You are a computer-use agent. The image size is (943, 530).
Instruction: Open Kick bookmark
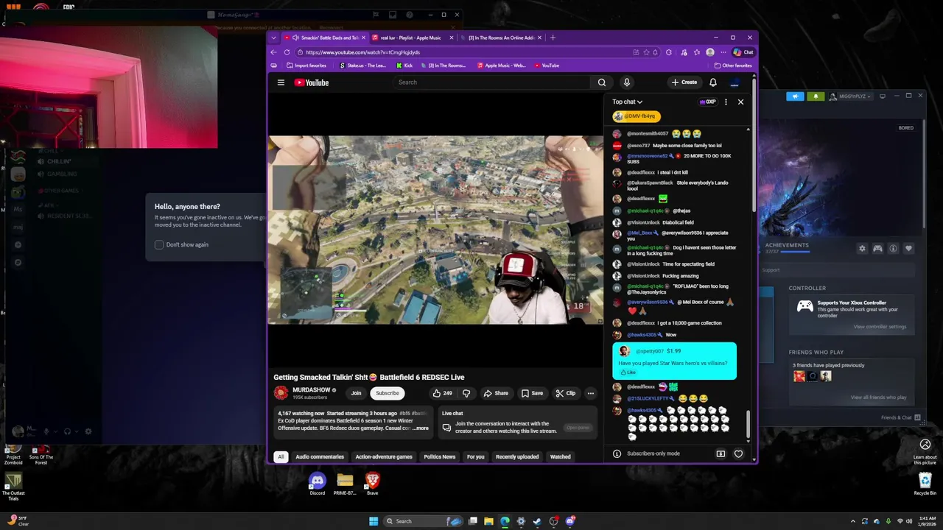pyautogui.click(x=404, y=66)
